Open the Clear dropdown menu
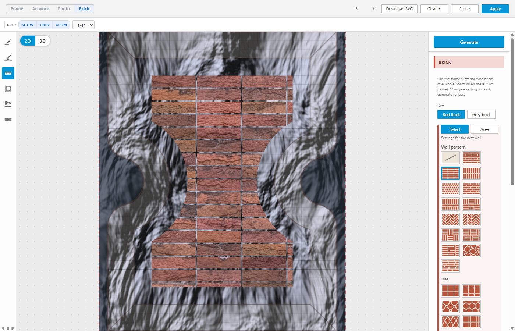 click(434, 9)
